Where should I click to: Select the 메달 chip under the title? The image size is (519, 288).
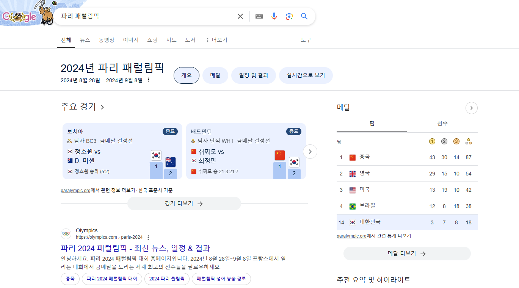pyautogui.click(x=215, y=75)
